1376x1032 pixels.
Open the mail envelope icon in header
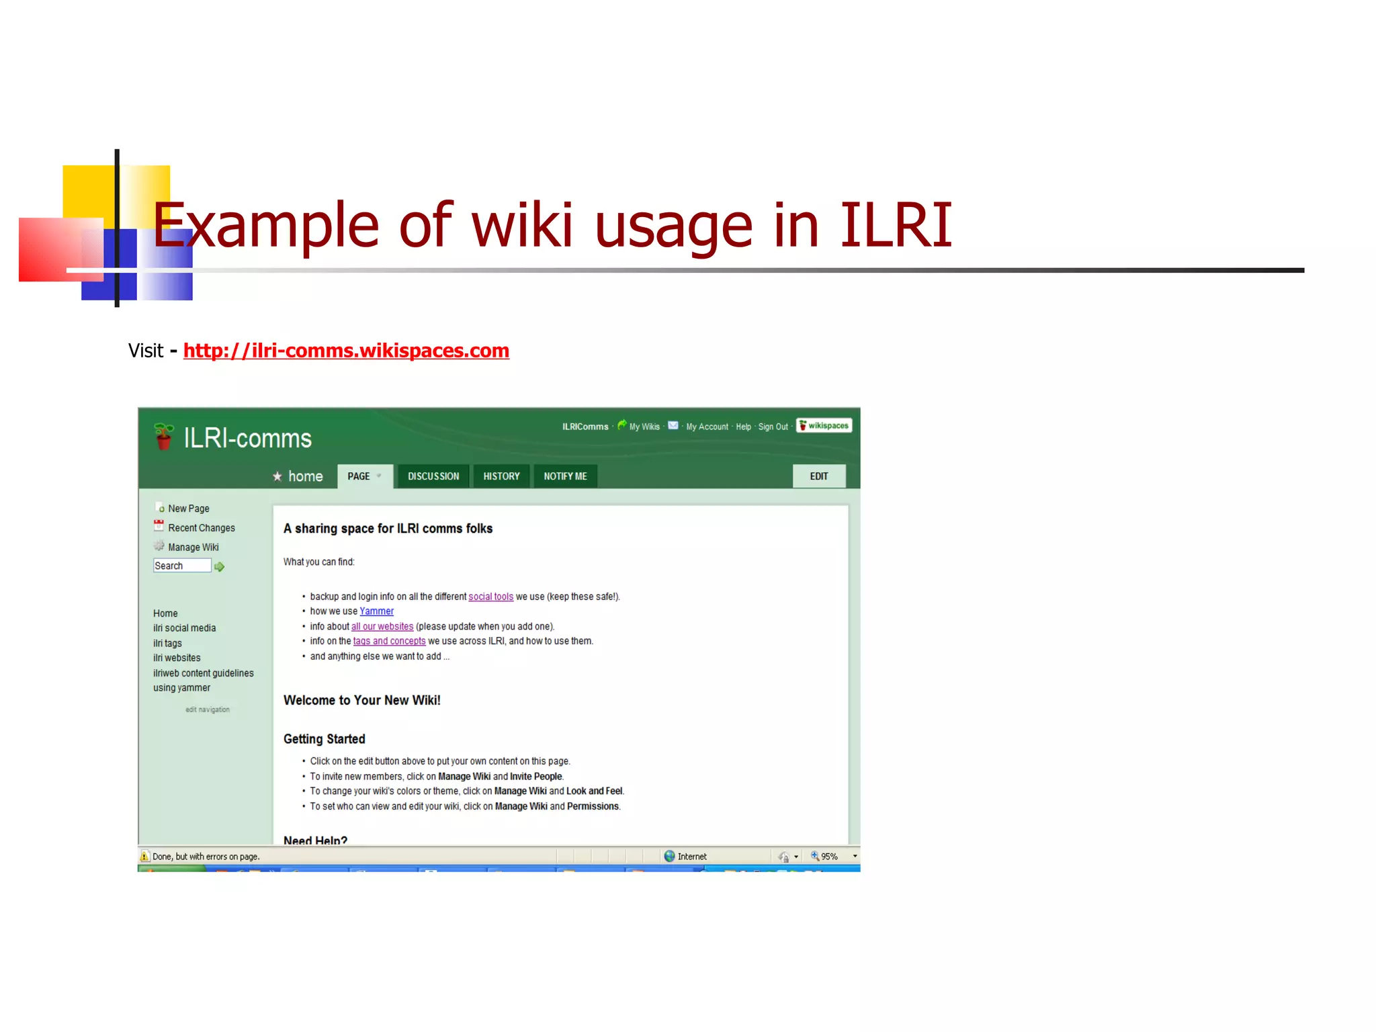click(x=673, y=426)
